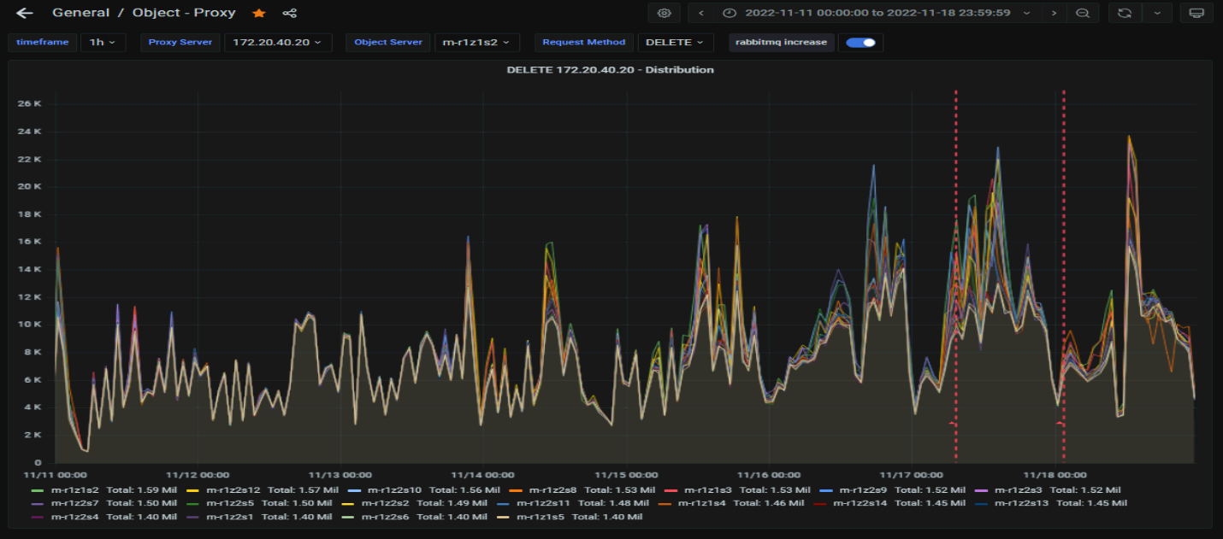Unstar this dashboard via the star icon
This screenshot has height=539, width=1223.
point(259,14)
